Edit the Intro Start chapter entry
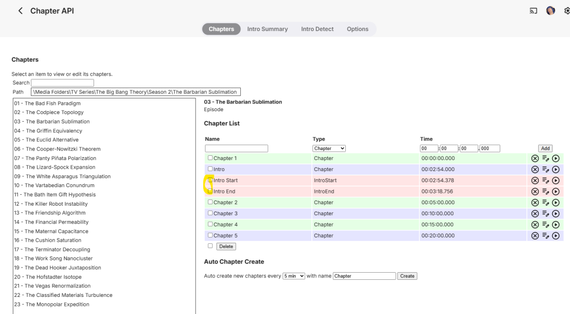The image size is (570, 314). (545, 181)
